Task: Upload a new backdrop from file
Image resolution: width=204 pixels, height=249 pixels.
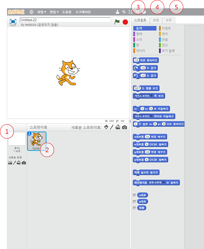Action: [18, 163]
